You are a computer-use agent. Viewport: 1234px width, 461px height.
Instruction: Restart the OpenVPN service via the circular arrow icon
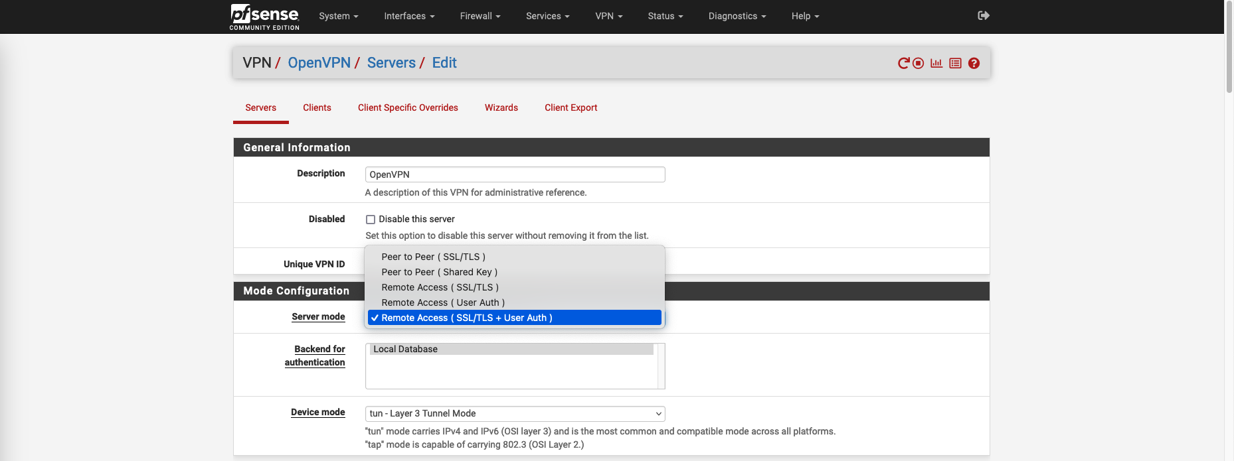(x=903, y=63)
